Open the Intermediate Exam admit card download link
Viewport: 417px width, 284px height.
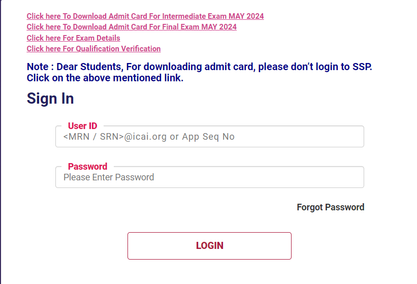pos(145,16)
